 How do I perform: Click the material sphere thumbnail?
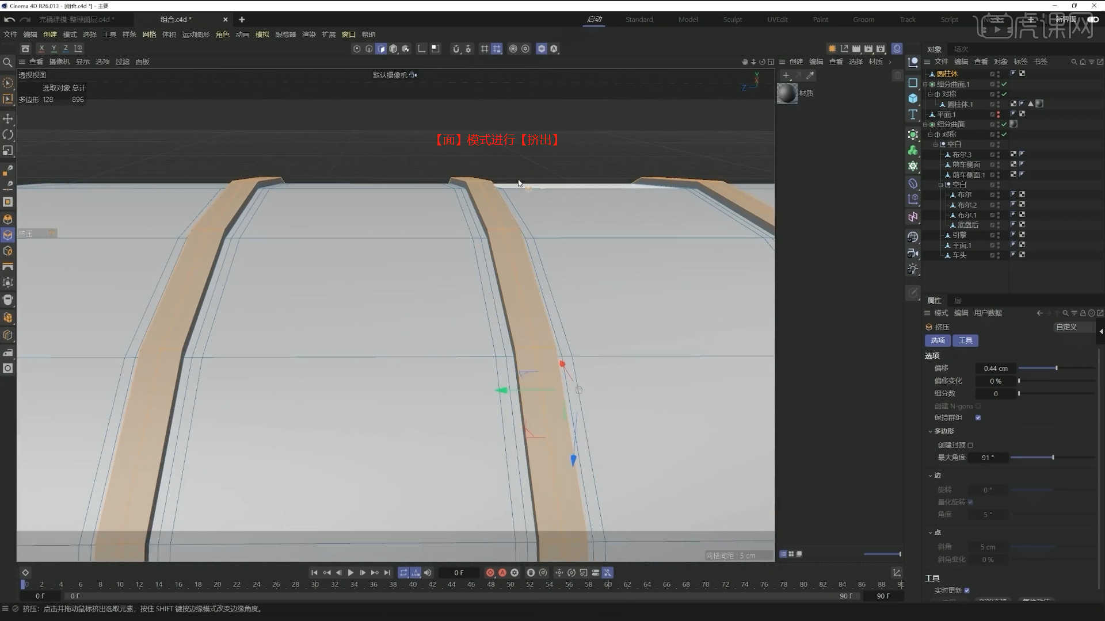787,93
